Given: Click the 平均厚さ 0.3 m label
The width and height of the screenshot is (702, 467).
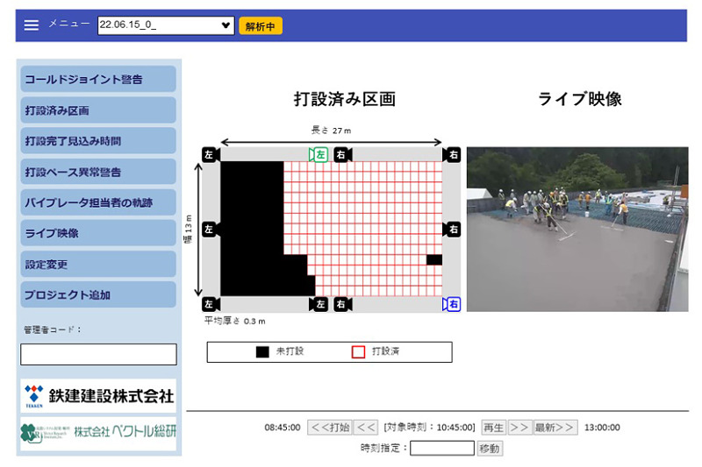Looking at the screenshot, I should pyautogui.click(x=234, y=321).
